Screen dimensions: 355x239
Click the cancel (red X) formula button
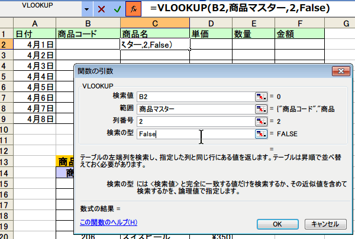tap(101, 9)
